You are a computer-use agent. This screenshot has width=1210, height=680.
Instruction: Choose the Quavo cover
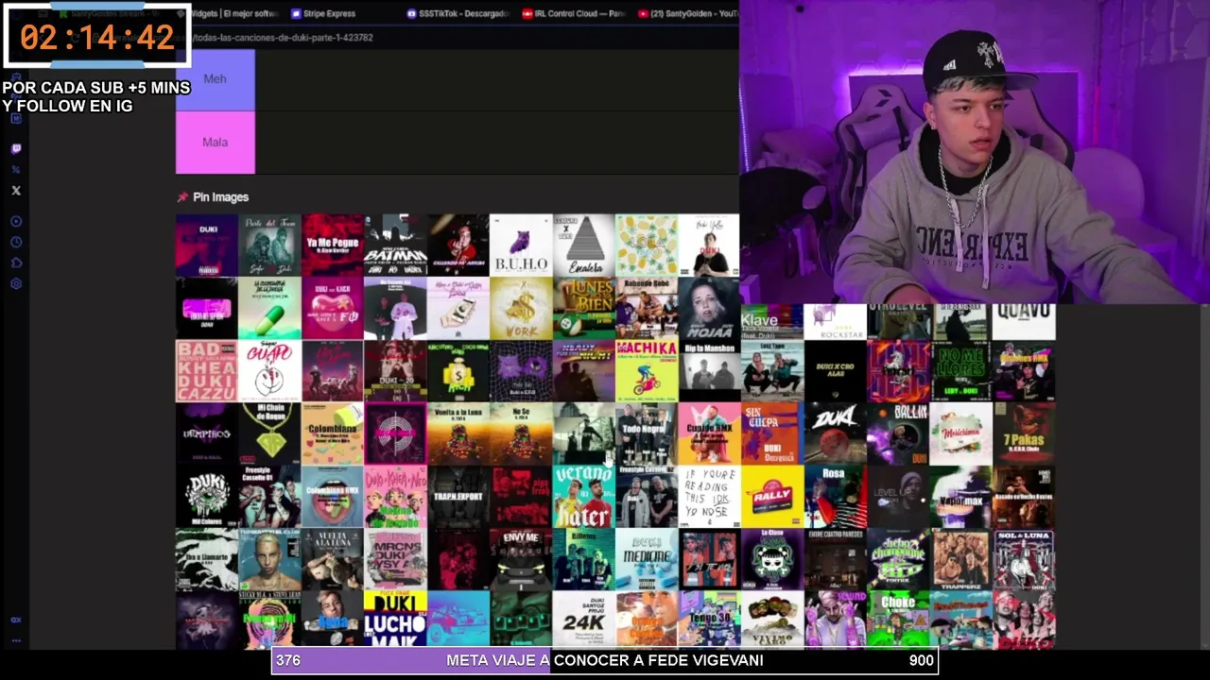pyautogui.click(x=1023, y=322)
